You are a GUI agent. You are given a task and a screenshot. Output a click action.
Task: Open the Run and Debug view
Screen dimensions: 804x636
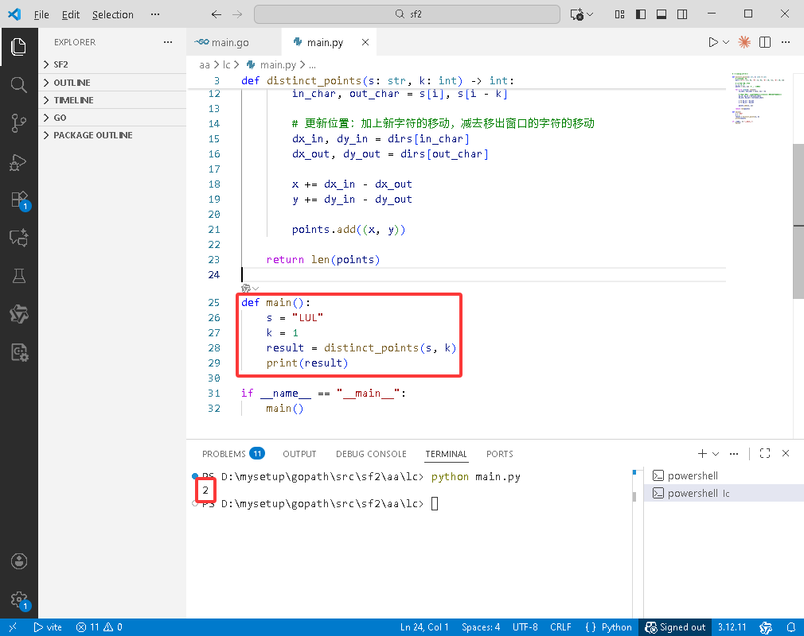pos(18,162)
